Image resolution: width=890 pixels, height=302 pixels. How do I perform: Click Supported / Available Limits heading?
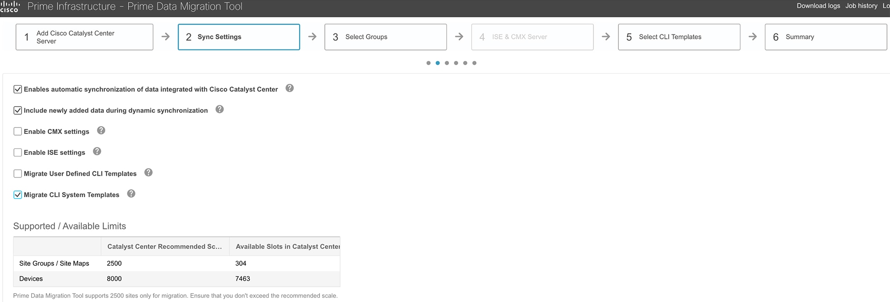tap(70, 226)
